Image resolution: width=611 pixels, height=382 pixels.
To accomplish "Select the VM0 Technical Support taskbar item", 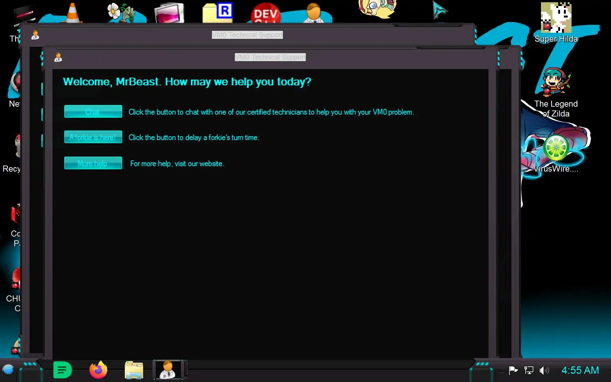I will click(168, 370).
